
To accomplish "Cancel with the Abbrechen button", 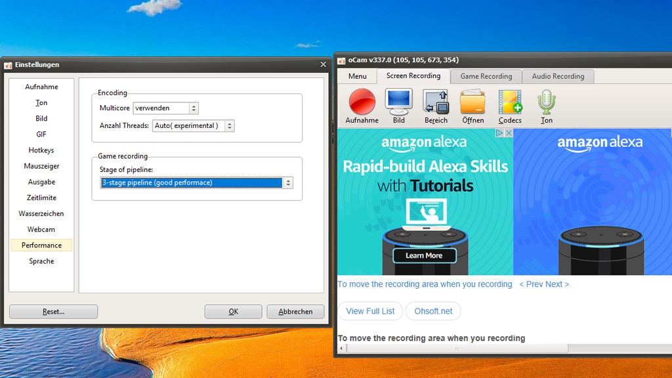I will click(295, 312).
